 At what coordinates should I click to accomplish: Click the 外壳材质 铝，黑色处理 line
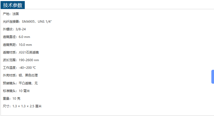(x=20, y=75)
